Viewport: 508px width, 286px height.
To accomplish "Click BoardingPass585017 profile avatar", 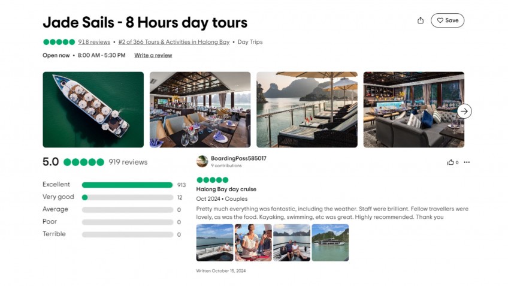I will (202, 161).
